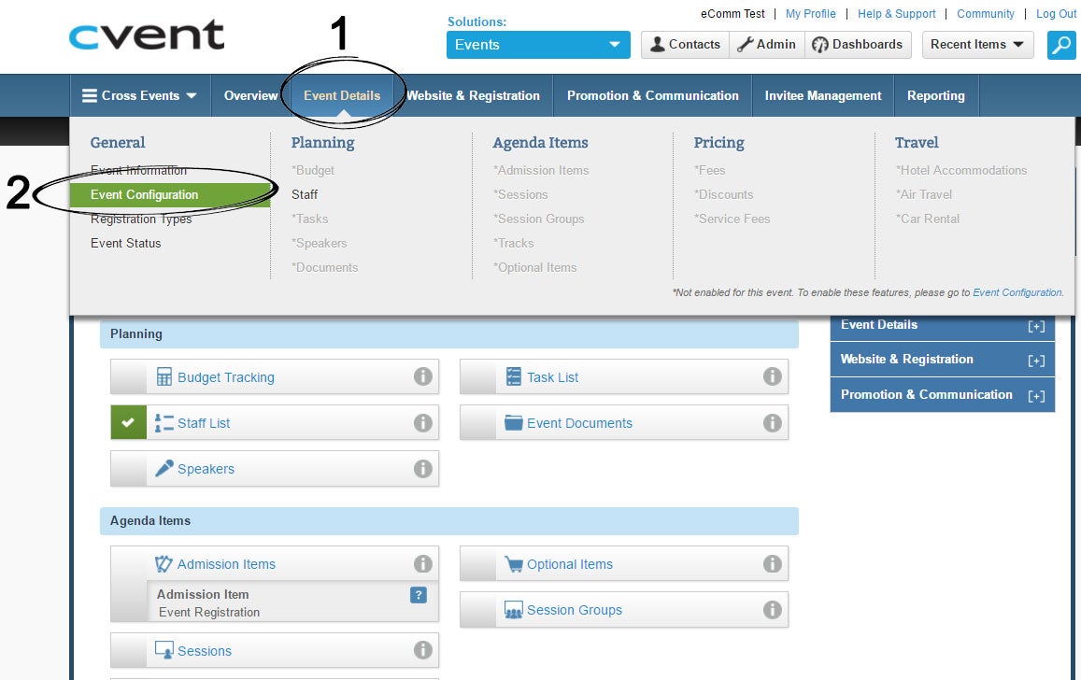The width and height of the screenshot is (1081, 680).
Task: Open the Event Details tab
Action: pos(342,96)
